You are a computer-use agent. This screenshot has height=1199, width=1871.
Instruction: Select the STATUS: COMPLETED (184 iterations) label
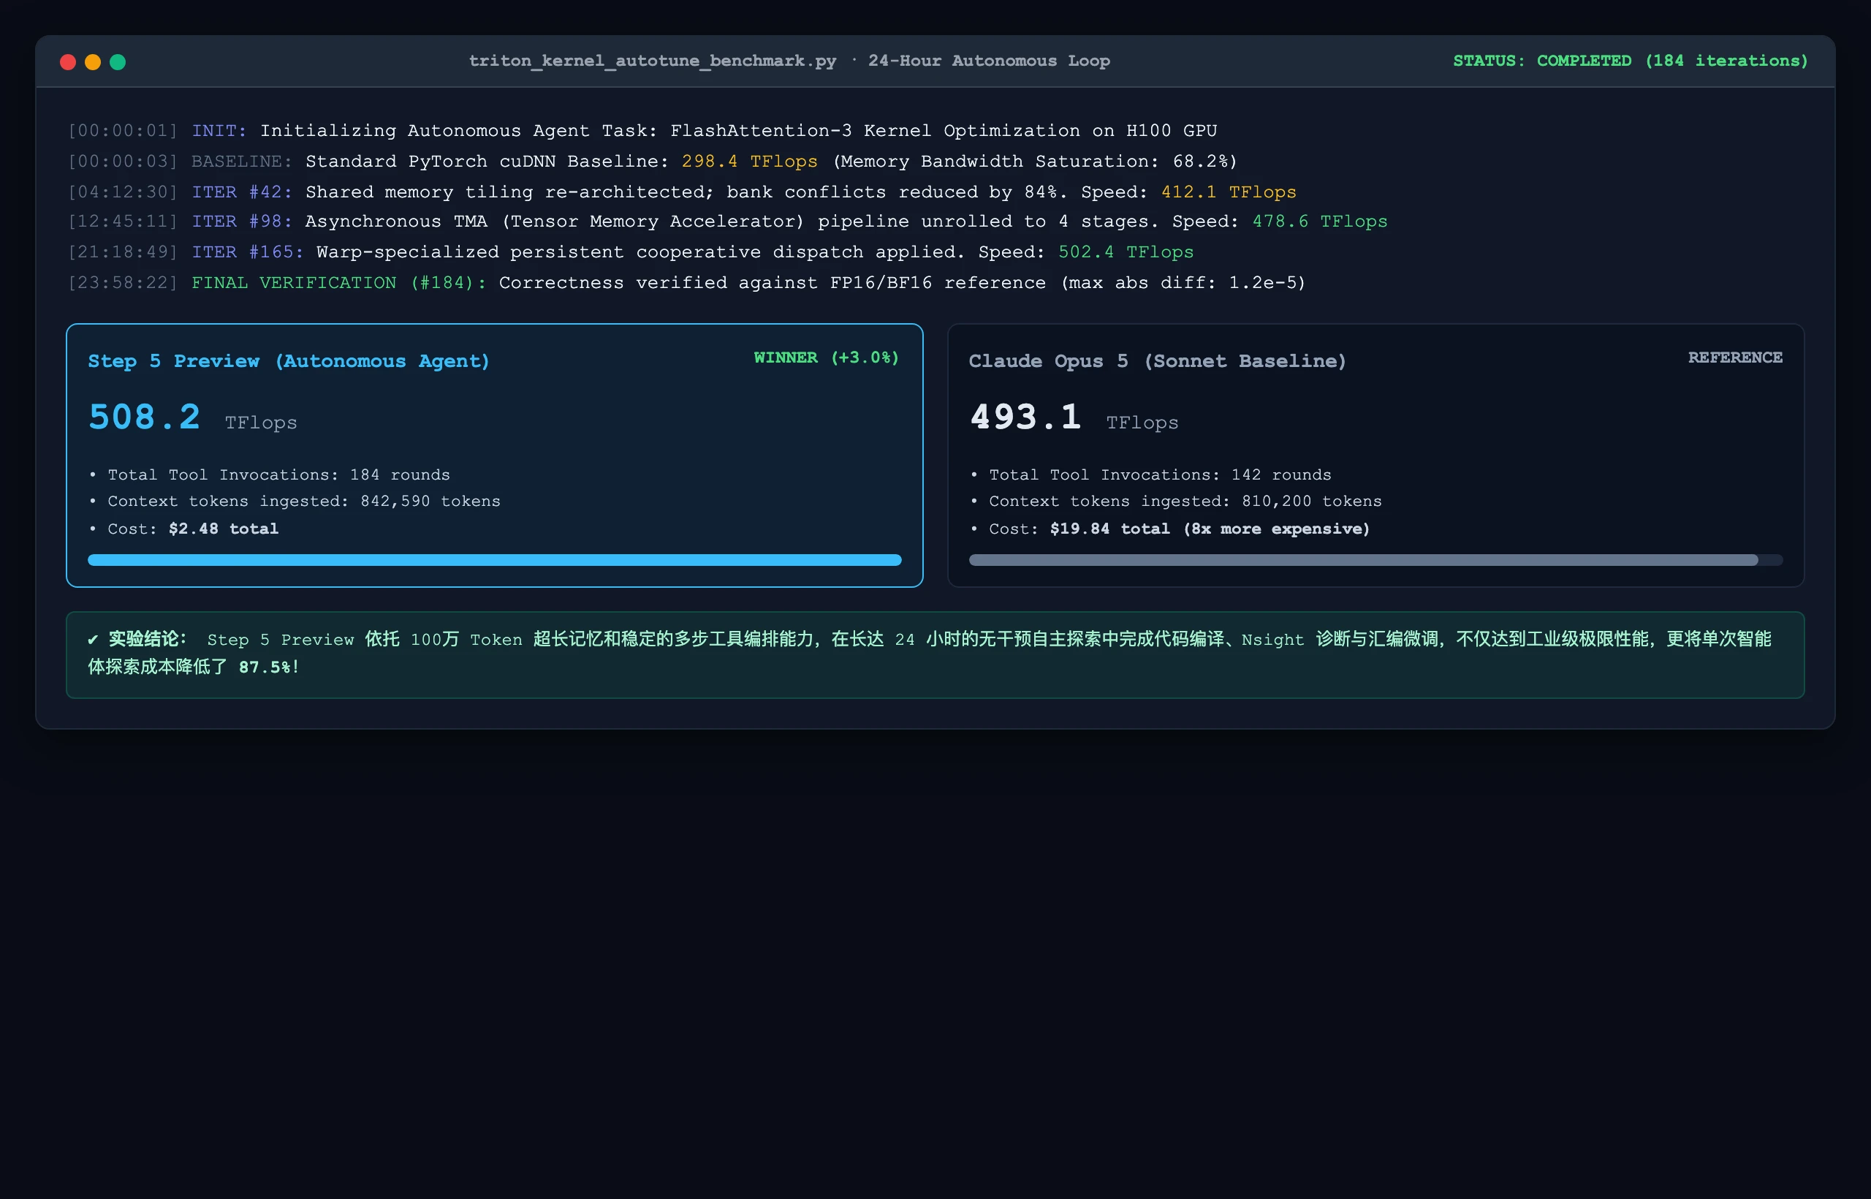(1631, 61)
